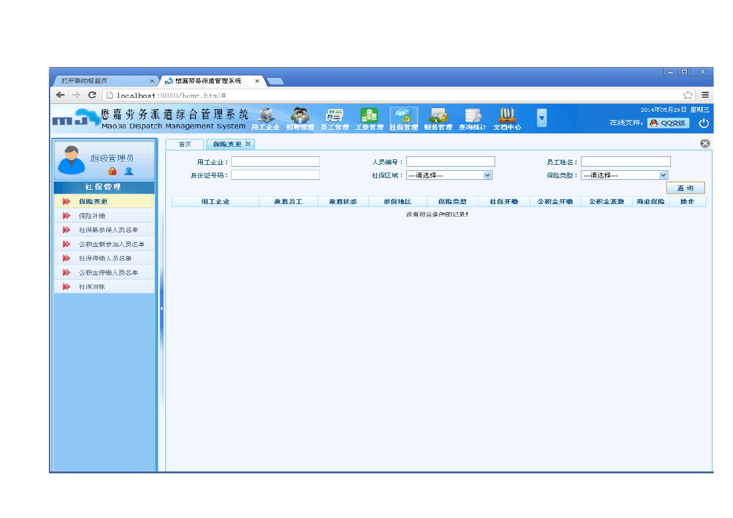
Task: Click the 参保地区 column header
Action: [x=398, y=202]
